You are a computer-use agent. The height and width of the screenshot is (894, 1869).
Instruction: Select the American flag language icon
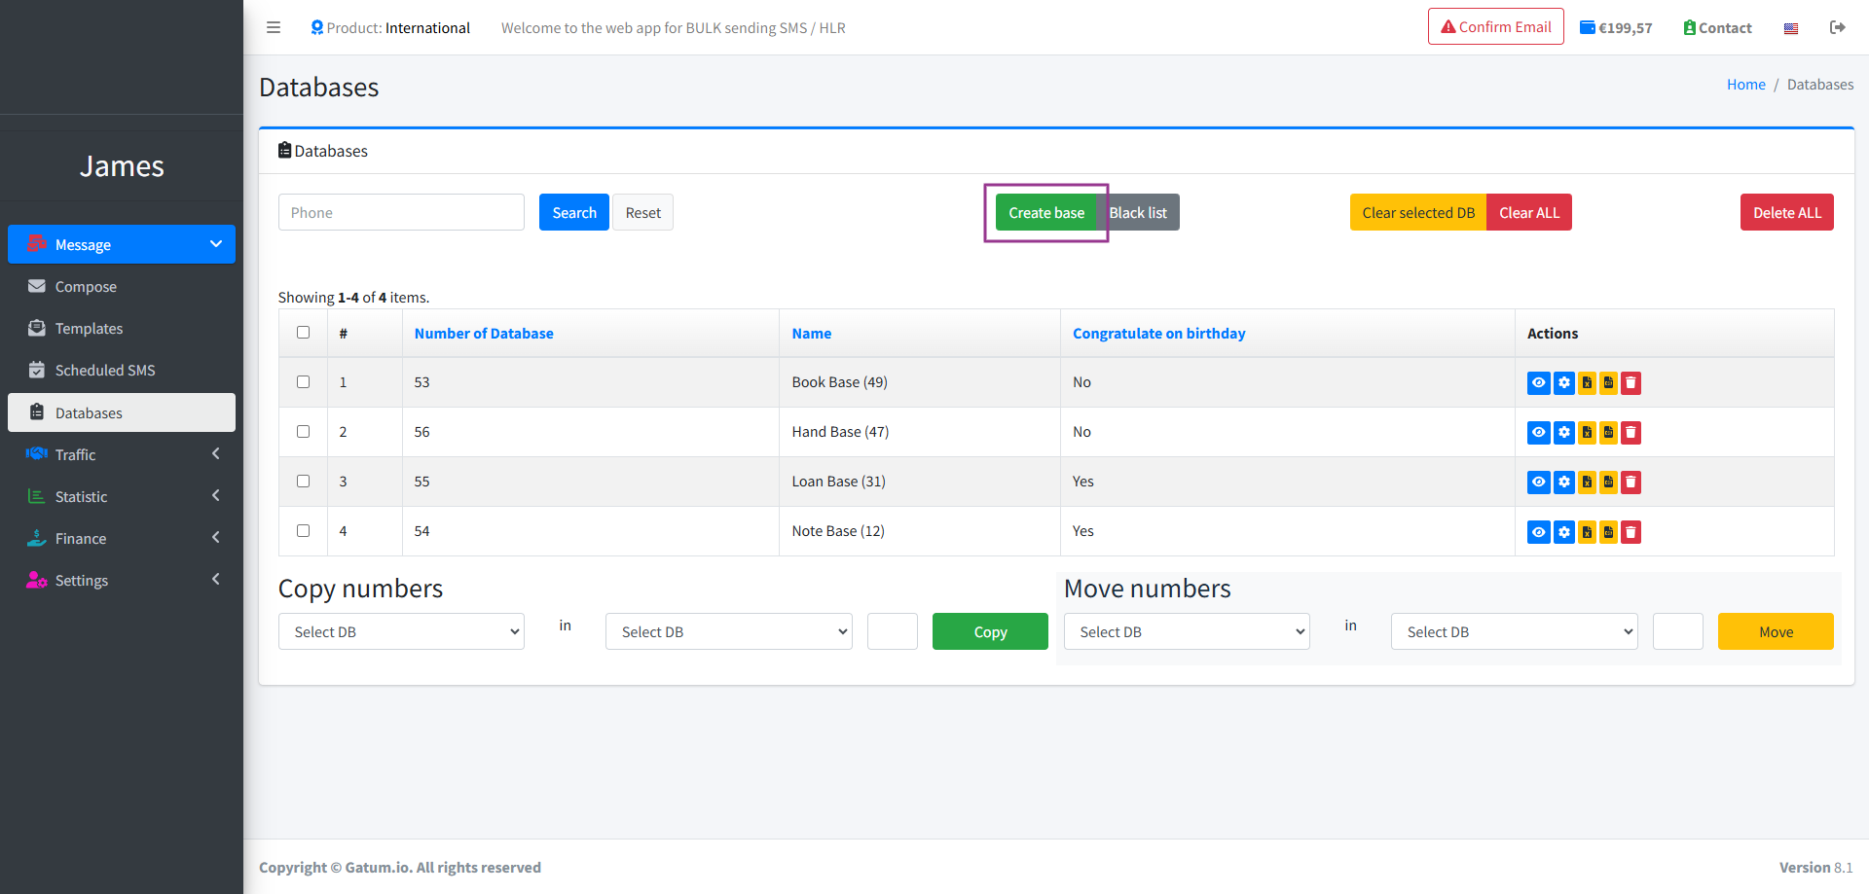[1790, 27]
